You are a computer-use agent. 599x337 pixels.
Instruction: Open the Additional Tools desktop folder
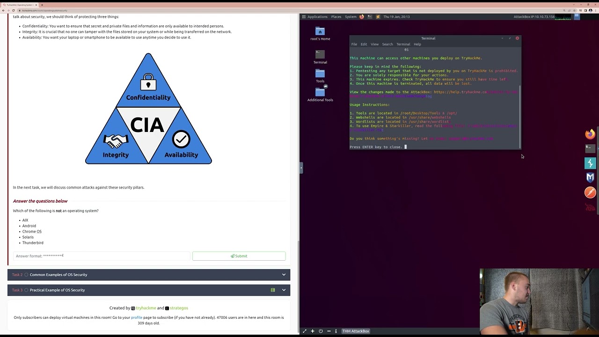click(320, 93)
